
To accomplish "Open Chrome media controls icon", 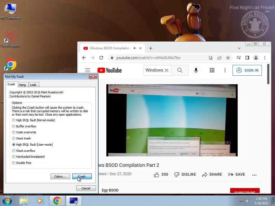I will pos(239,58).
